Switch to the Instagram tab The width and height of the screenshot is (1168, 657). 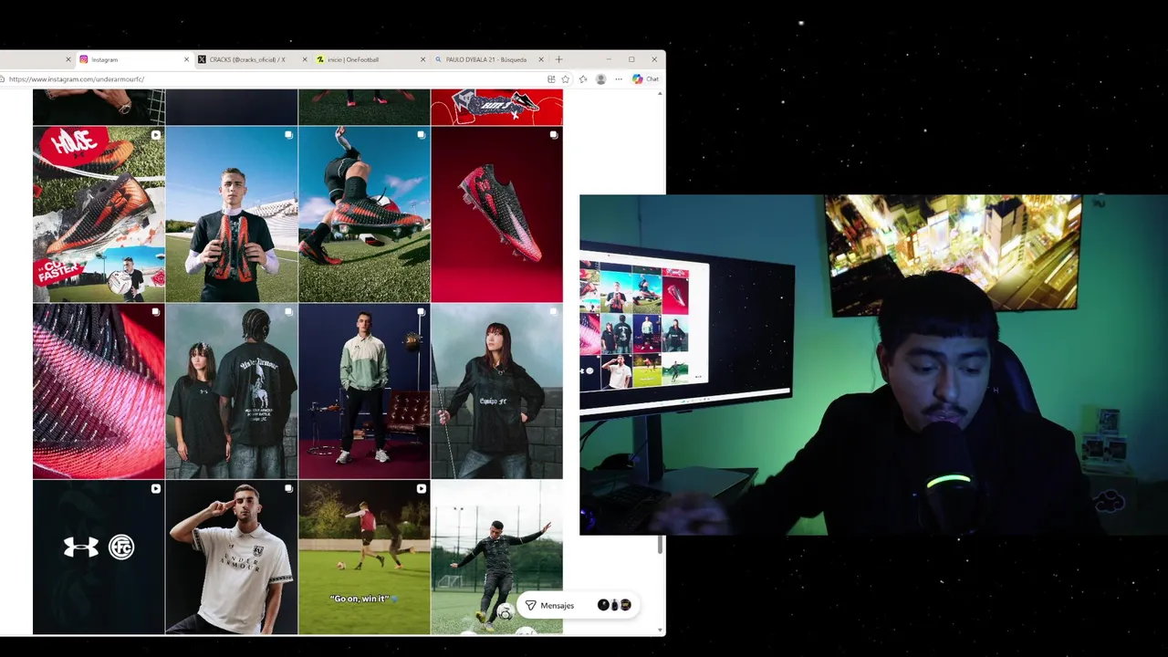(x=134, y=59)
